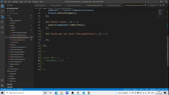Open app-routing.module.ts in explorer
Viewport: 169px width, 95px height.
click(x=17, y=52)
